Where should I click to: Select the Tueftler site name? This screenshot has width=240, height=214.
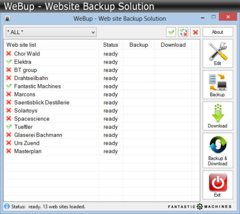pos(24,127)
